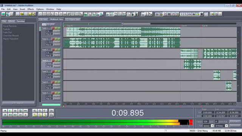Screen dimensions: 242x136
Task: Arm Track 1 record R button
Action: 53,28
